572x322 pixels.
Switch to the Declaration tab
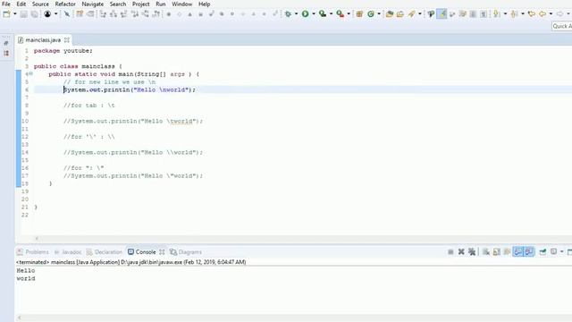coord(105,252)
